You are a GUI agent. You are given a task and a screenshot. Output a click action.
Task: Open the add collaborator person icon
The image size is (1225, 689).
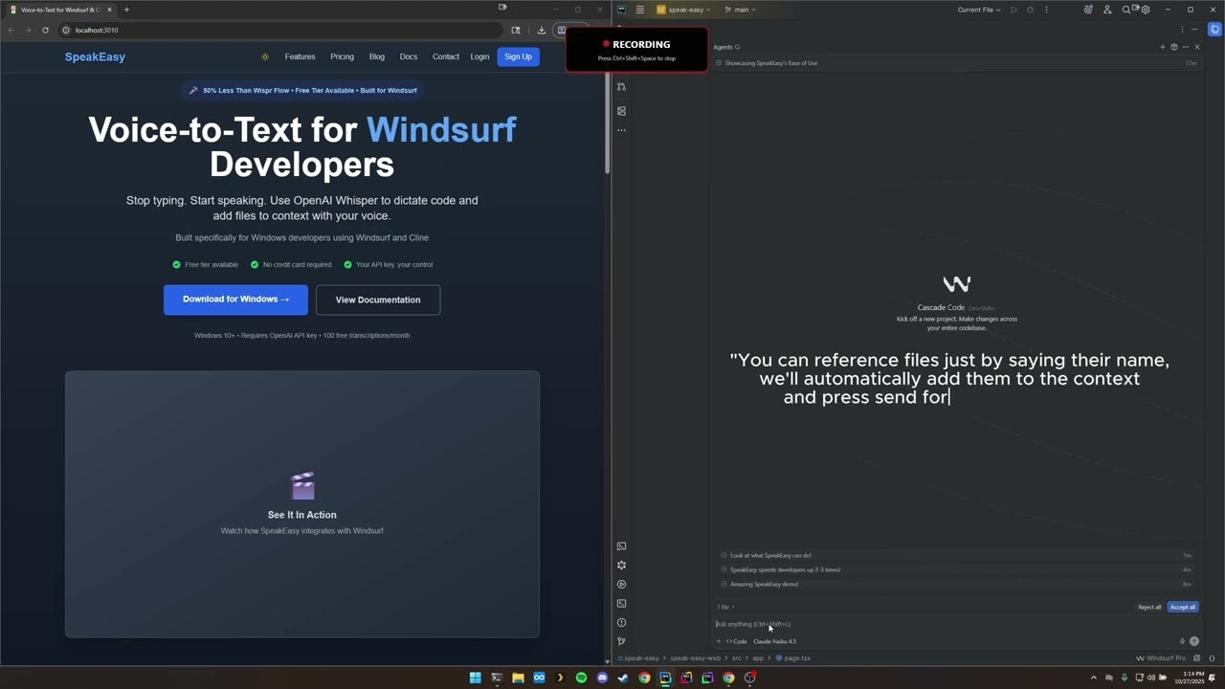click(1107, 10)
